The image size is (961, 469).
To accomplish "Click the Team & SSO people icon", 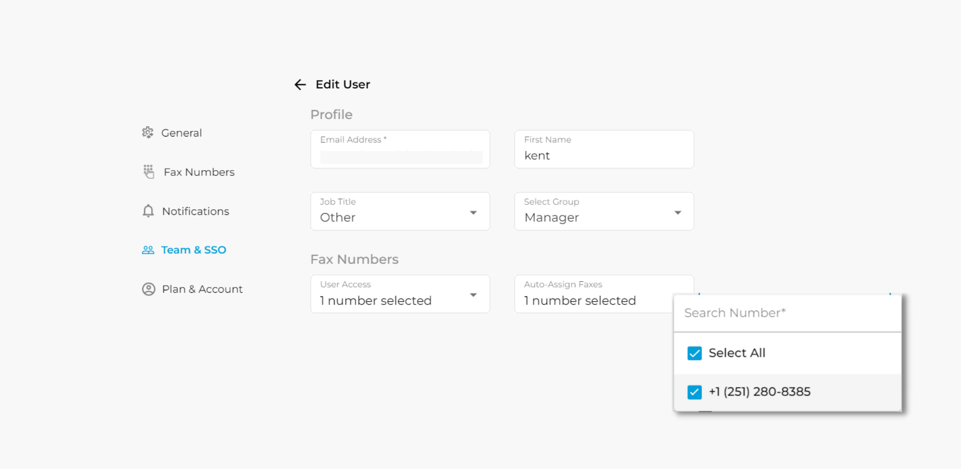I will click(148, 250).
